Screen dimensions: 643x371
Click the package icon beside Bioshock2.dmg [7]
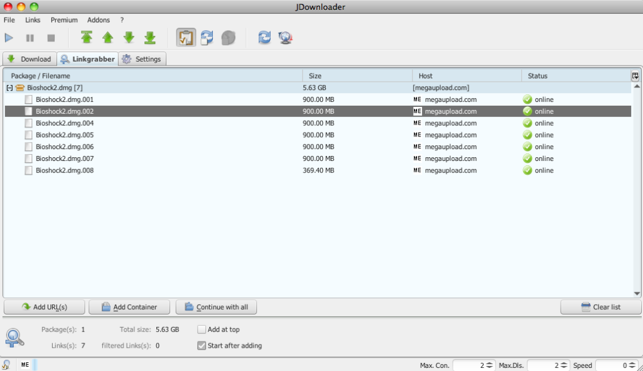[x=19, y=87]
